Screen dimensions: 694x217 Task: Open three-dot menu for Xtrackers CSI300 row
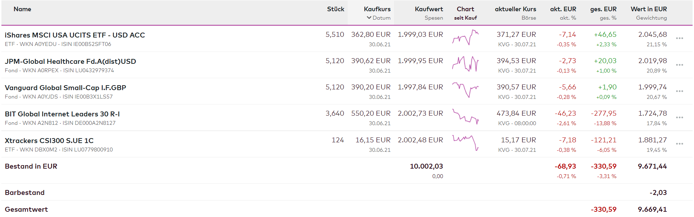[679, 144]
